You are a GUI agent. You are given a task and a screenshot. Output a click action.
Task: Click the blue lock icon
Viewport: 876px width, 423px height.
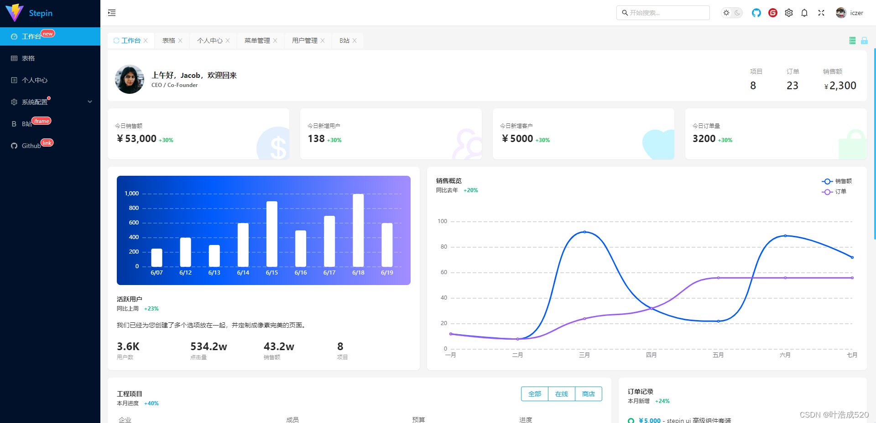click(x=864, y=41)
